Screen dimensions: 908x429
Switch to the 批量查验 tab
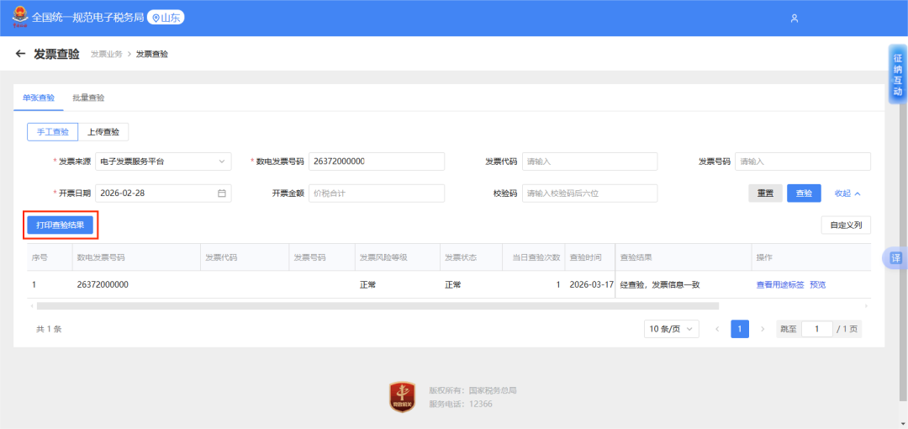[88, 98]
